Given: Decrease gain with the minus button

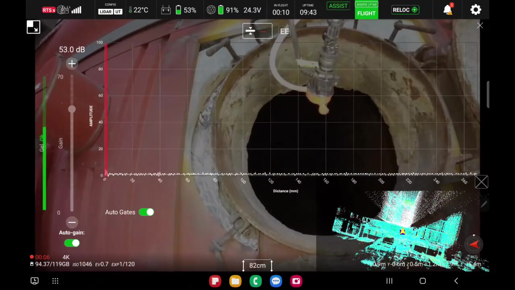Looking at the screenshot, I should tap(72, 222).
